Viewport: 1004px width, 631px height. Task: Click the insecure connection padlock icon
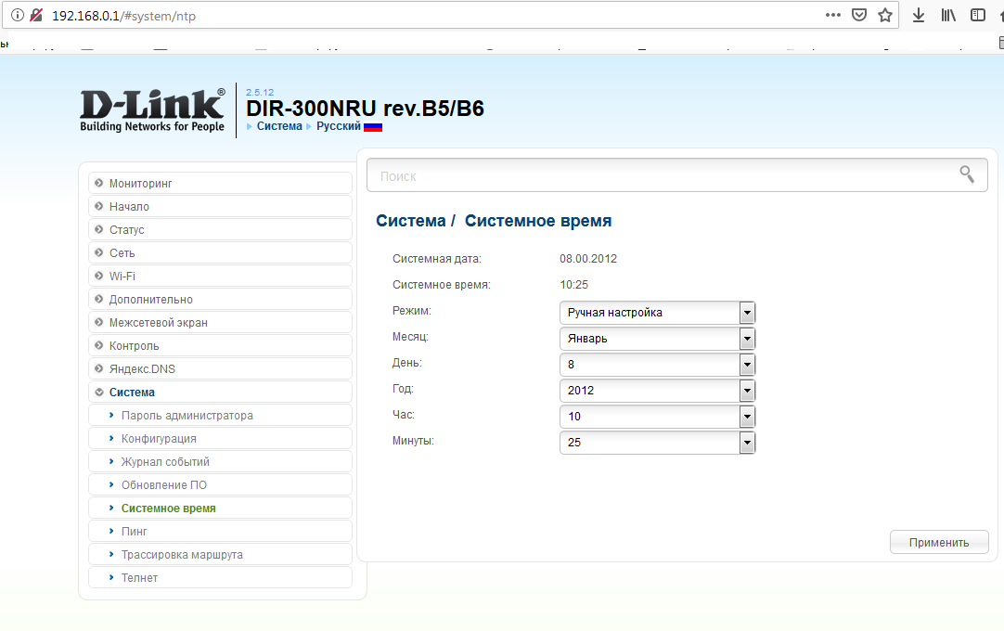pyautogui.click(x=36, y=16)
